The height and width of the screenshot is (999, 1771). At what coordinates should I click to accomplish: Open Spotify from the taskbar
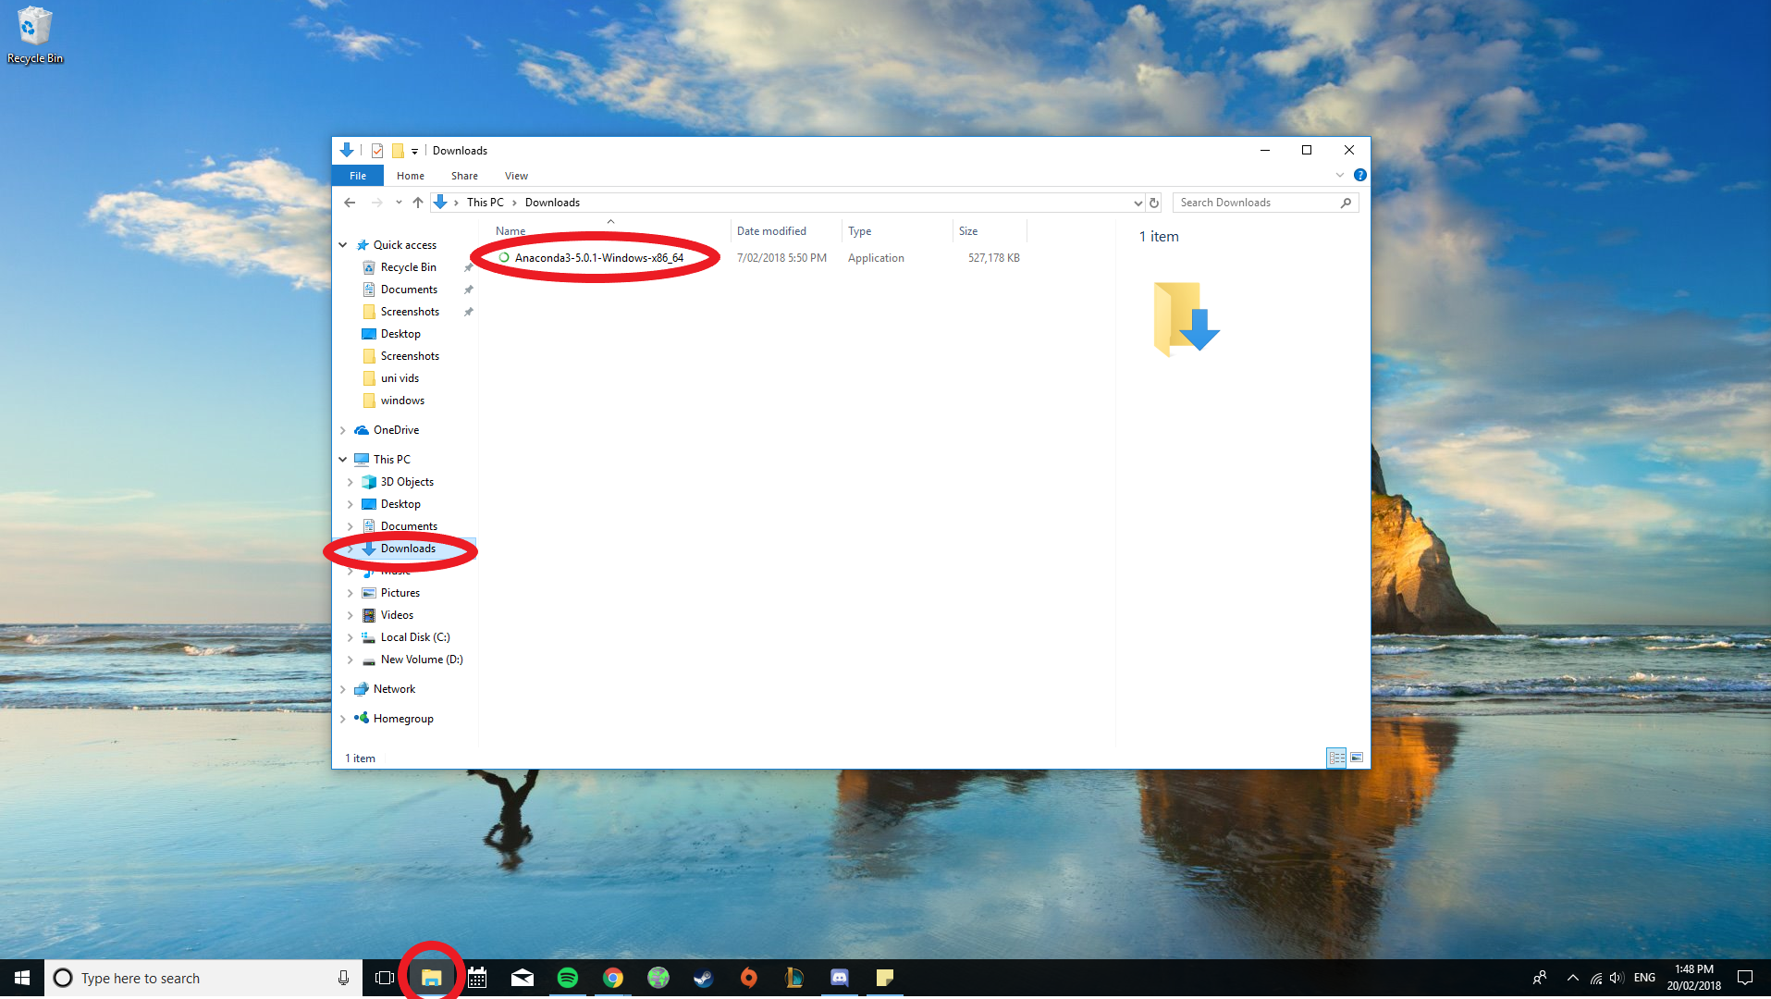click(568, 978)
